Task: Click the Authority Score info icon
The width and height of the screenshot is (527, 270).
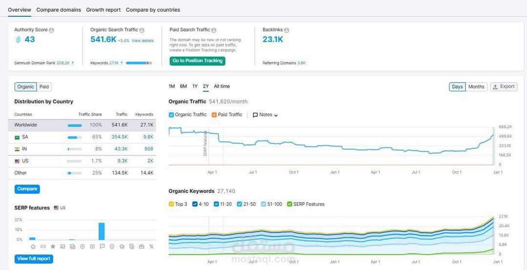Action: point(52,30)
